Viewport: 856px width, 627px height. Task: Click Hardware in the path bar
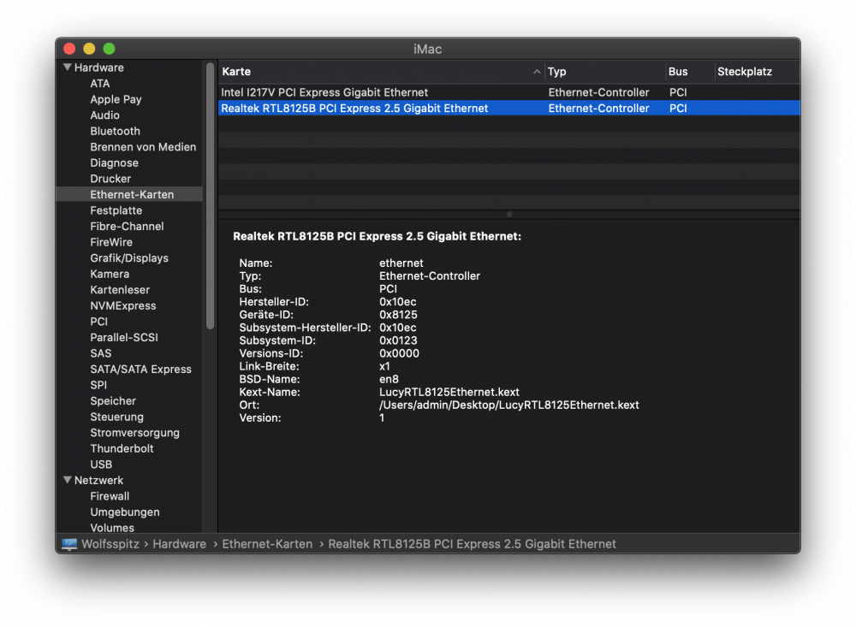coord(179,544)
